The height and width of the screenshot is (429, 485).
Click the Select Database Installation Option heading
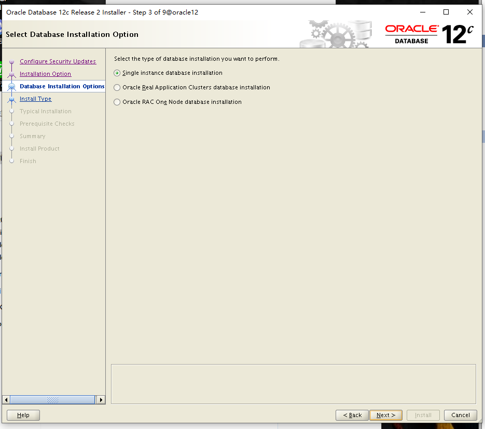(72, 34)
